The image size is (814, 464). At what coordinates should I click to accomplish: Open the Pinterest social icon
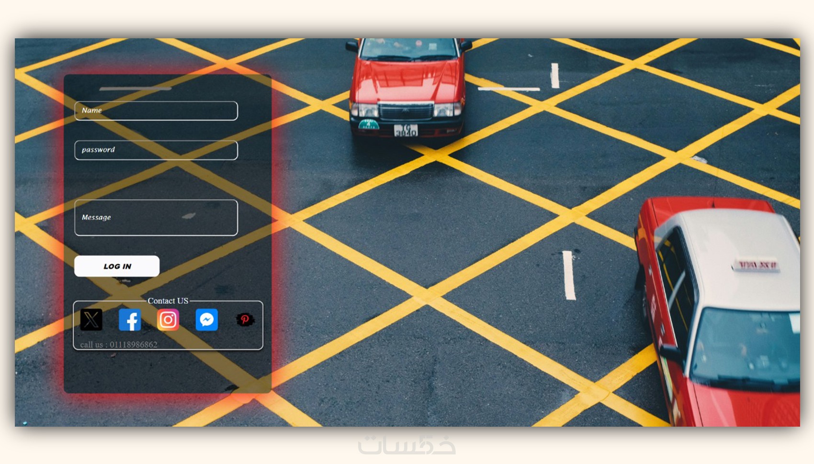point(245,320)
